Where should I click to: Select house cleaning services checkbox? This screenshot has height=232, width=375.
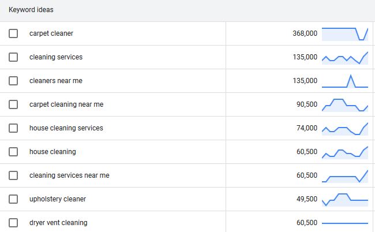[13, 128]
